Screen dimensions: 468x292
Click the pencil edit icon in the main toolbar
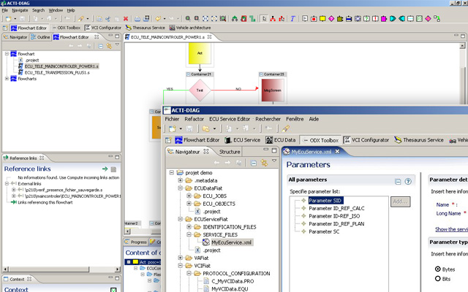[x=81, y=19]
